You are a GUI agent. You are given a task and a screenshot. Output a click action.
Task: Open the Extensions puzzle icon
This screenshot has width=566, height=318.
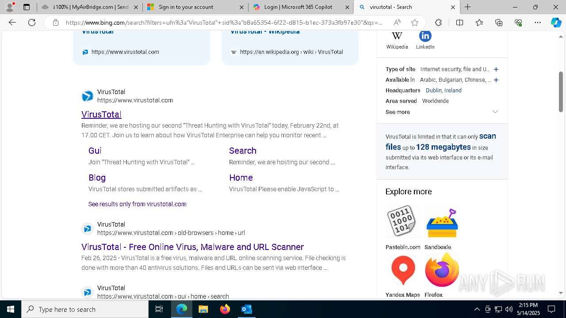(438, 23)
